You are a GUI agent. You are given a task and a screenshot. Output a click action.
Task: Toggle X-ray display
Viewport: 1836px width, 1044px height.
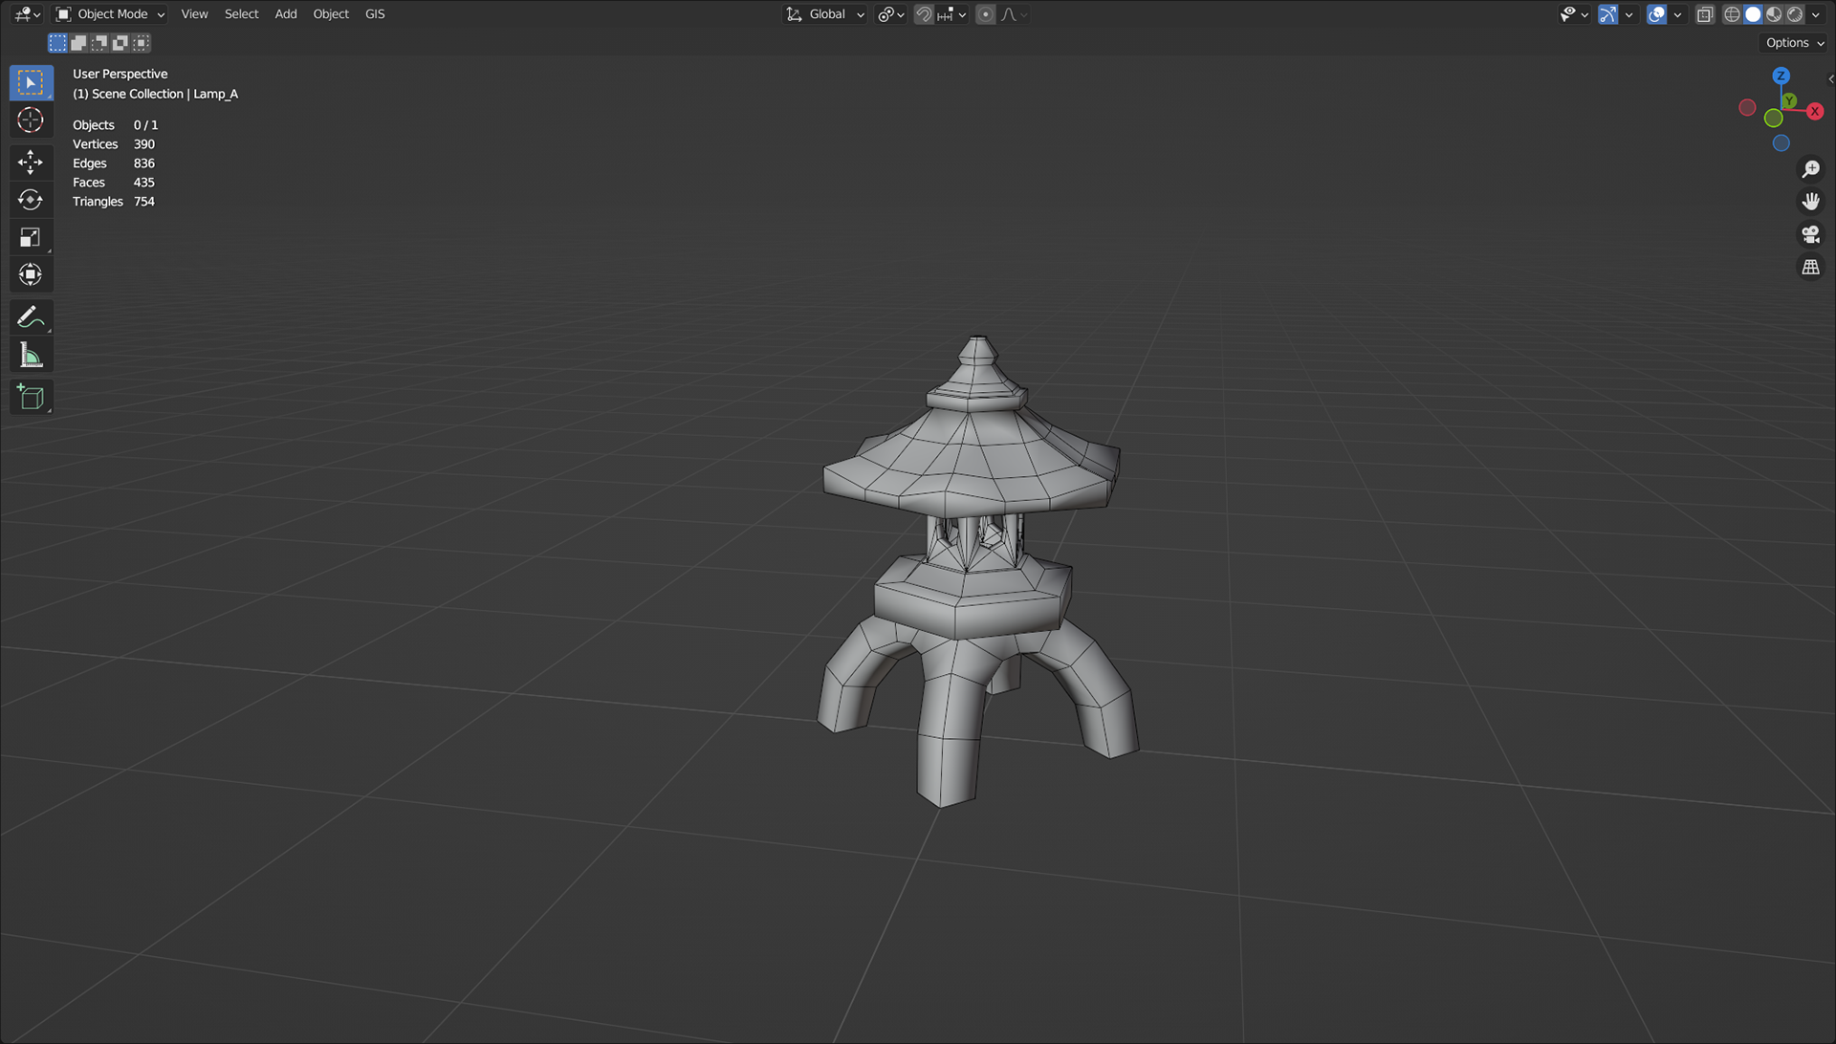click(x=1705, y=14)
